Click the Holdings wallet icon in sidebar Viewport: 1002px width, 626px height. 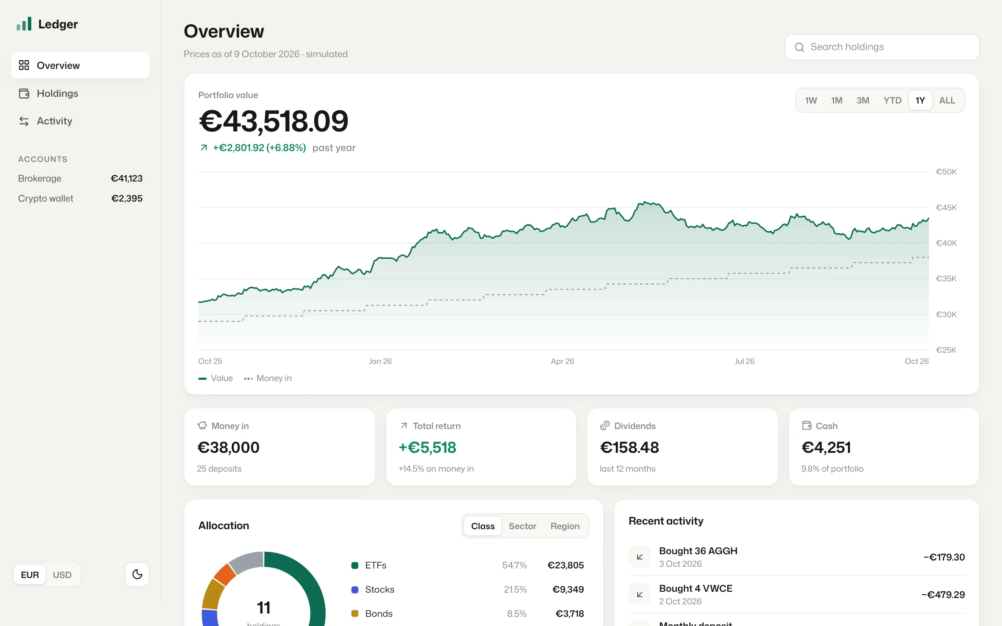[24, 93]
